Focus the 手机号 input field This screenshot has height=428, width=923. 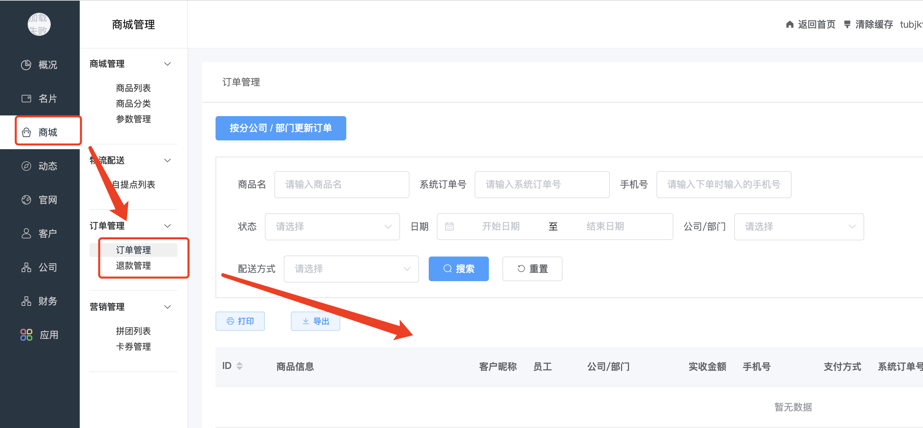(x=723, y=185)
